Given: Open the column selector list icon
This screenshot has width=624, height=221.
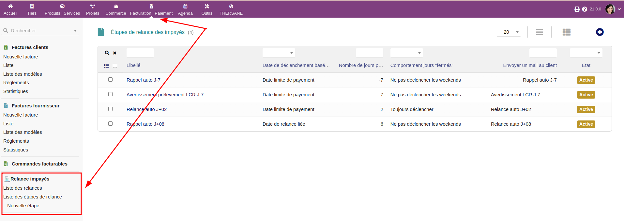Looking at the screenshot, I should 106,66.
